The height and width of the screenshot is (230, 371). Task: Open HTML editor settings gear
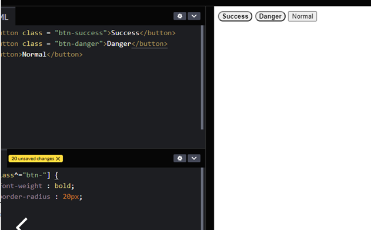[180, 16]
